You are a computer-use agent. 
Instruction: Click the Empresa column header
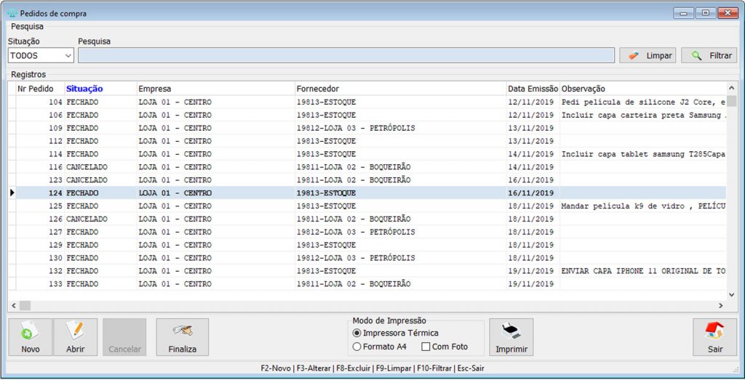[154, 89]
